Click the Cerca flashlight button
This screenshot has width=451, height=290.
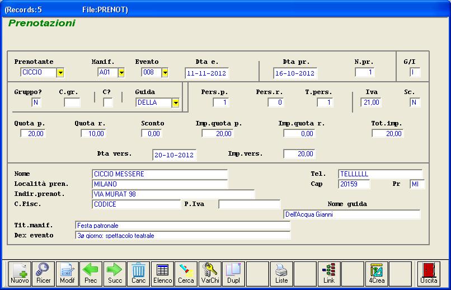coord(186,274)
